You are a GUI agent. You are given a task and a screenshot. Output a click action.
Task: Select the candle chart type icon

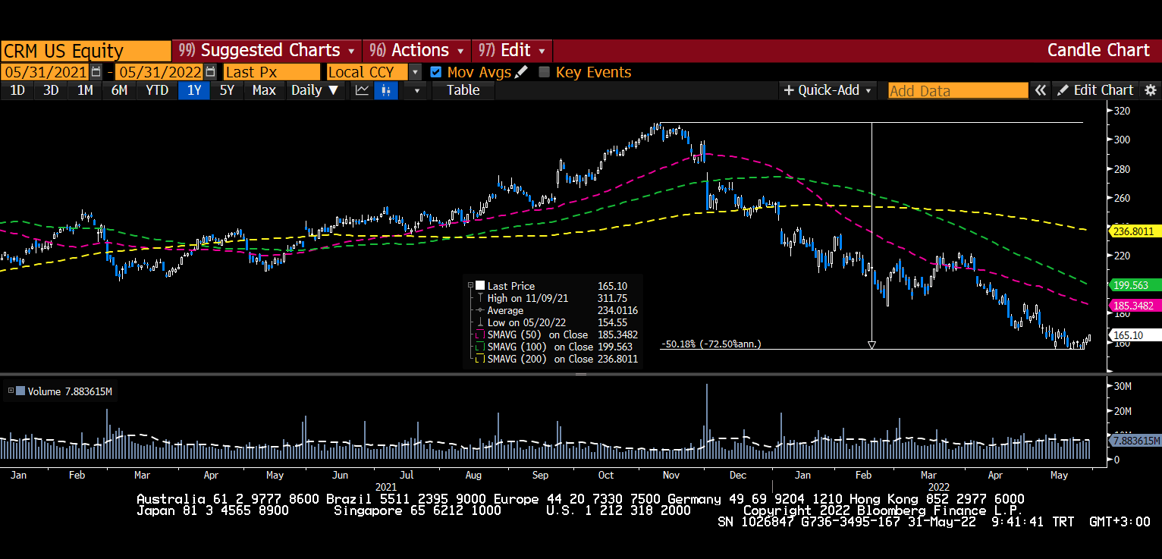tap(386, 90)
